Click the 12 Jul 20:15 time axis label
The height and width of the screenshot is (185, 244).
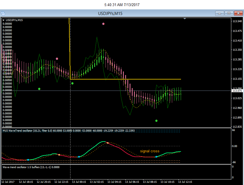point(44,182)
